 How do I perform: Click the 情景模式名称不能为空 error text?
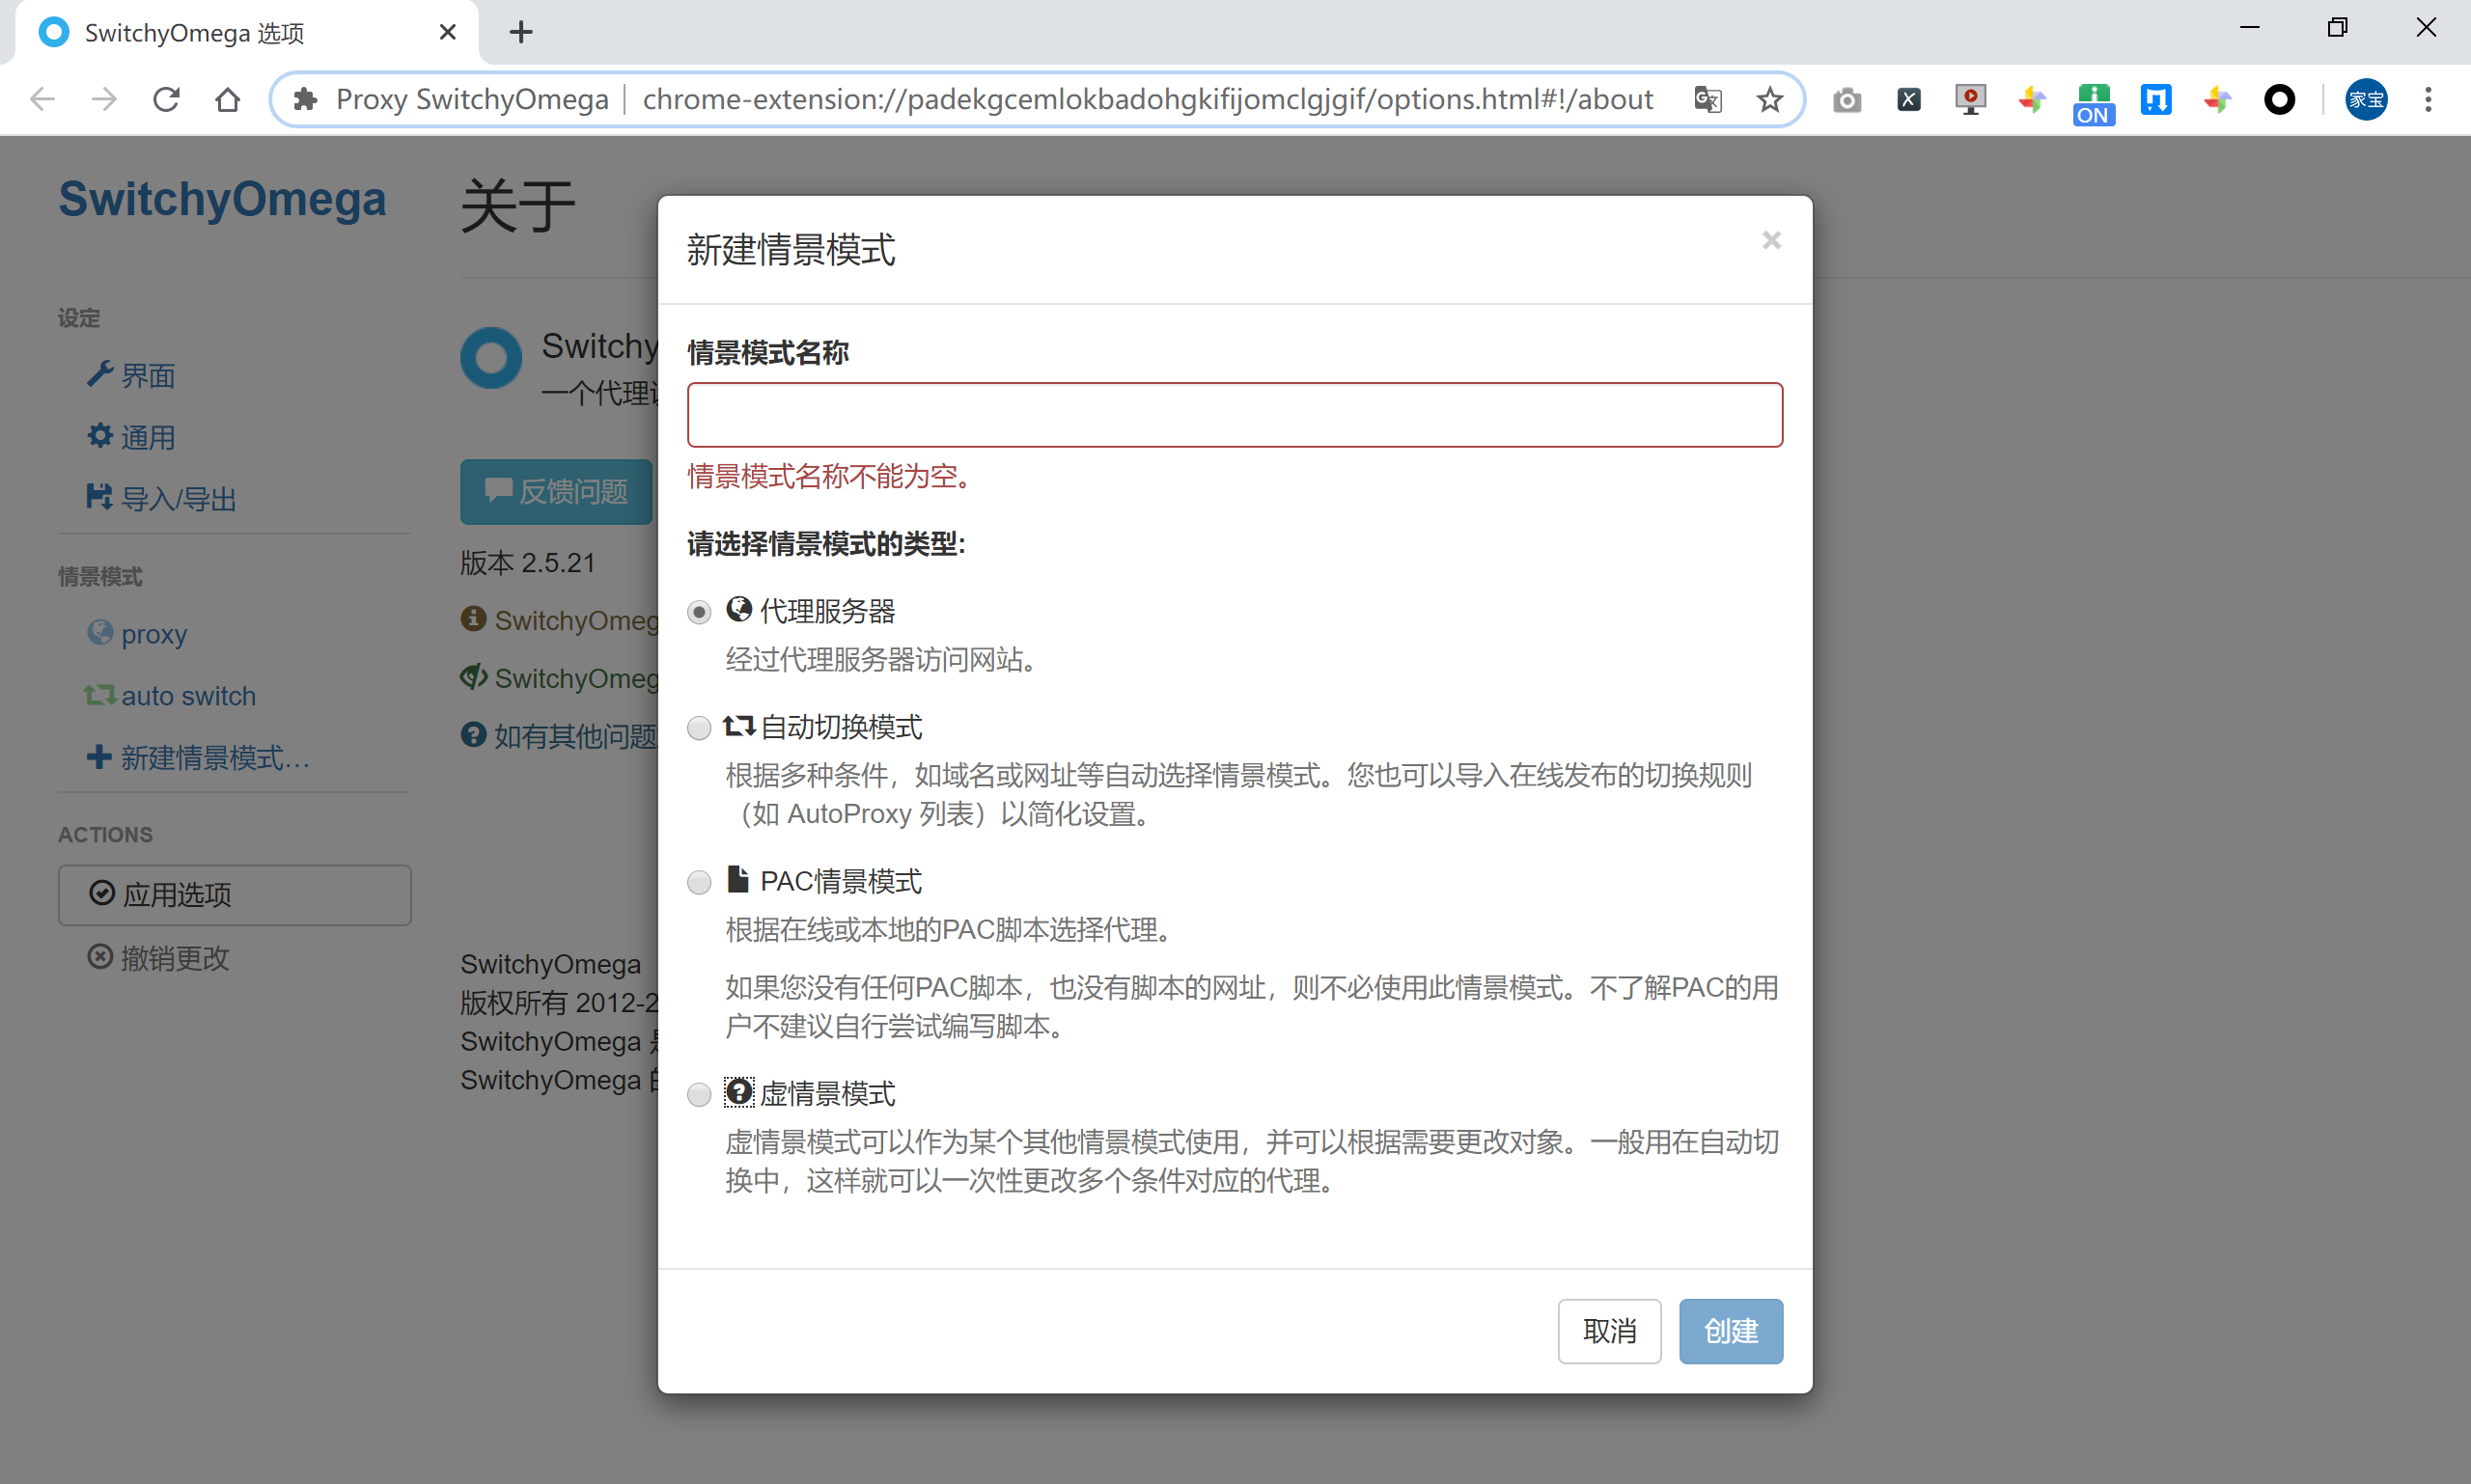click(x=829, y=476)
